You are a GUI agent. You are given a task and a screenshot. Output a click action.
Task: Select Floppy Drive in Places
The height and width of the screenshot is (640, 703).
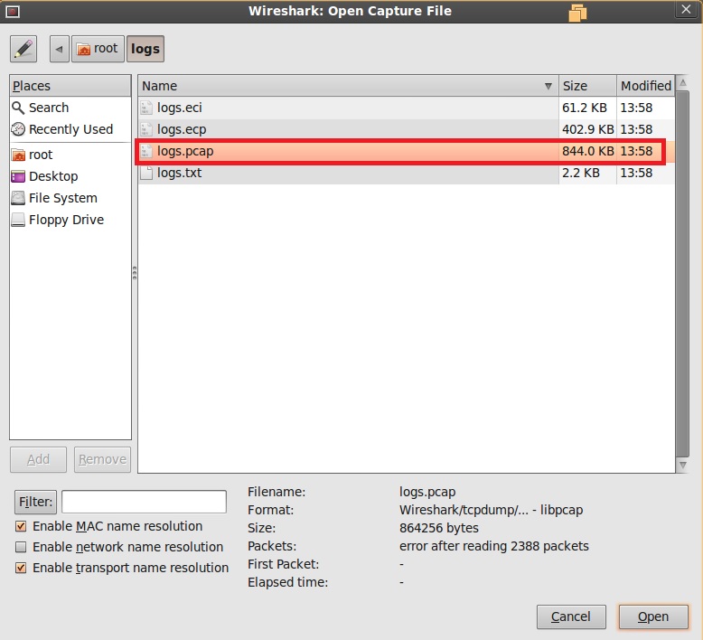tap(58, 220)
